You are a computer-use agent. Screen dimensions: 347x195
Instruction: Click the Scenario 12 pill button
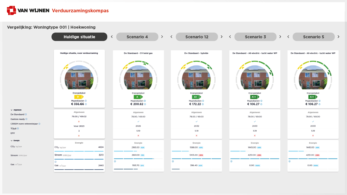[197, 37]
